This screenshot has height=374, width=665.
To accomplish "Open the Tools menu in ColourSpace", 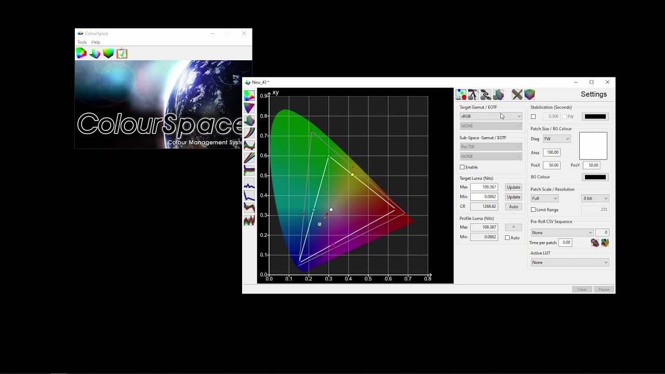I will (82, 42).
